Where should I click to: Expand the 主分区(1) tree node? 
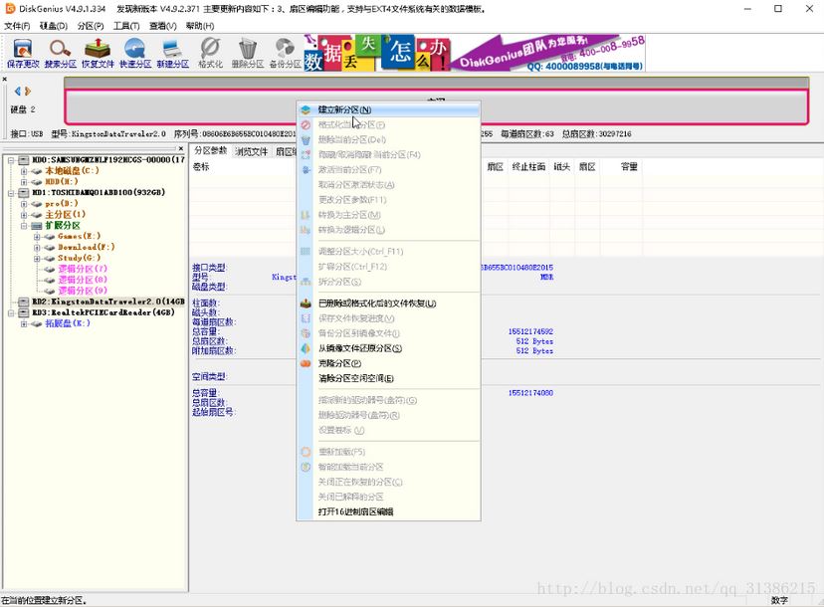[x=24, y=215]
